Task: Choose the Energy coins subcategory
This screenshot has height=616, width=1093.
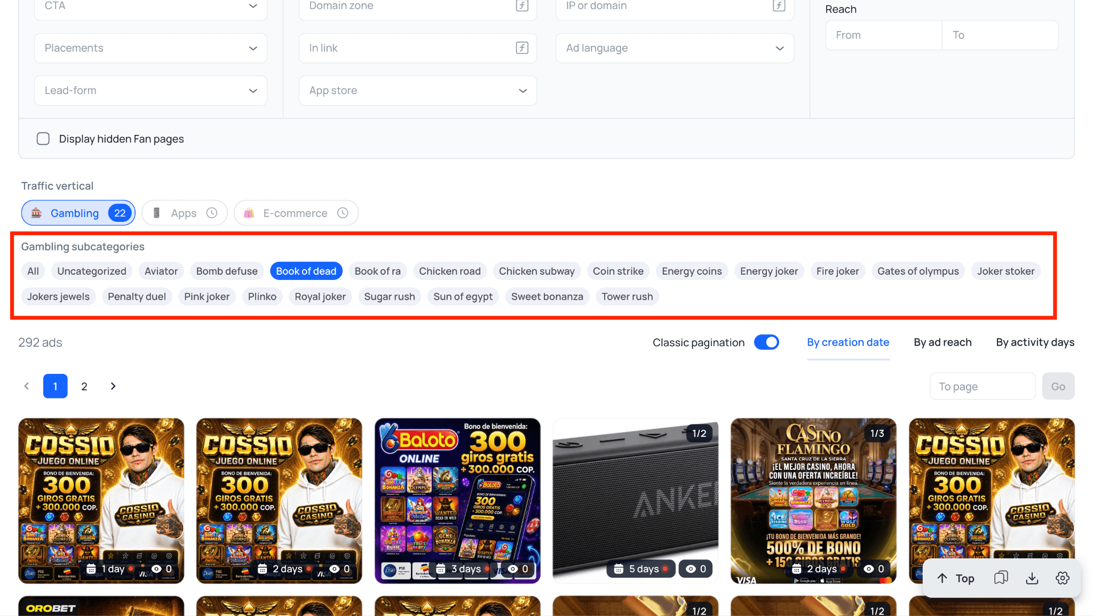Action: point(692,271)
